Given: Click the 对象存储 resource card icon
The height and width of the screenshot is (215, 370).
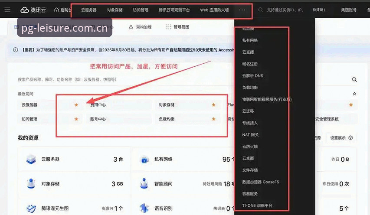Looking at the screenshot, I should tap(31, 183).
